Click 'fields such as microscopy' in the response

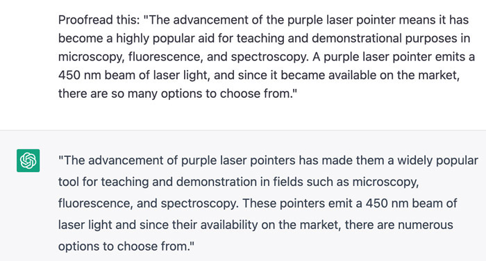click(x=346, y=182)
